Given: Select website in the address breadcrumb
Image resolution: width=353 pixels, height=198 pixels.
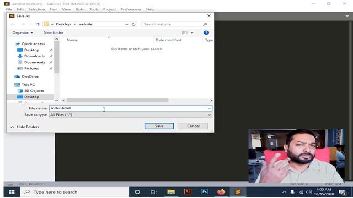Looking at the screenshot, I should (85, 24).
